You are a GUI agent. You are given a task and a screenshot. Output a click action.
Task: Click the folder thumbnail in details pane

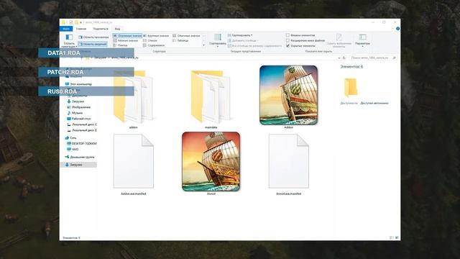coord(350,87)
